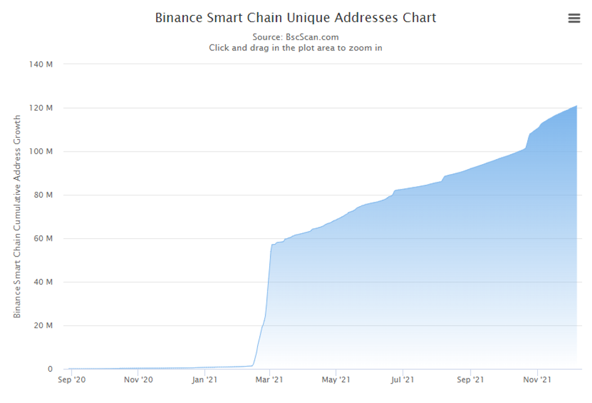Click the 'Click and drag' zoom hint text
This screenshot has width=592, height=403.
click(296, 48)
